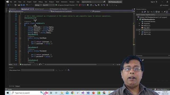Open the IIS Express launch target dropdown arrow
The width and height of the screenshot is (170, 95).
click(x=75, y=5)
